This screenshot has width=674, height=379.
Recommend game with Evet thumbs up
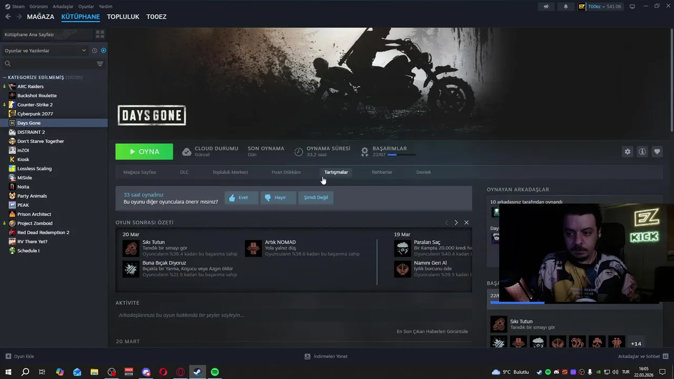click(241, 197)
